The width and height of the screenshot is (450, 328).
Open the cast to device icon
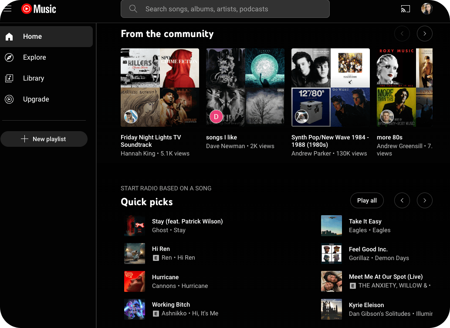click(x=405, y=9)
